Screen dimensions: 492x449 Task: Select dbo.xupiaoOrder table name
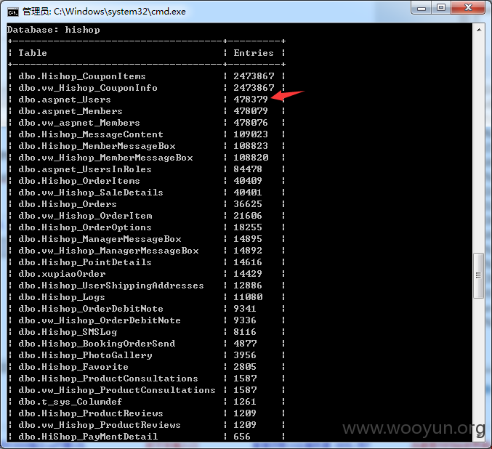point(62,274)
